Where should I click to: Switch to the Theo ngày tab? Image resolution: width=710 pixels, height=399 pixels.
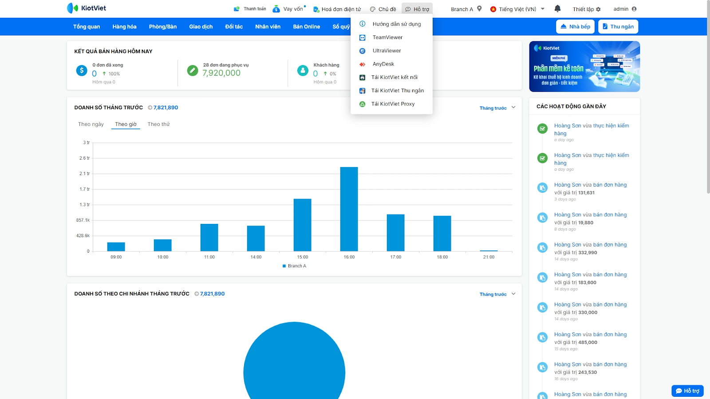coord(91,124)
